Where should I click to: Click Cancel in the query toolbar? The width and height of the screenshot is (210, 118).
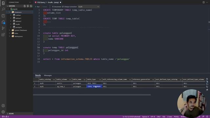coord(44,7)
